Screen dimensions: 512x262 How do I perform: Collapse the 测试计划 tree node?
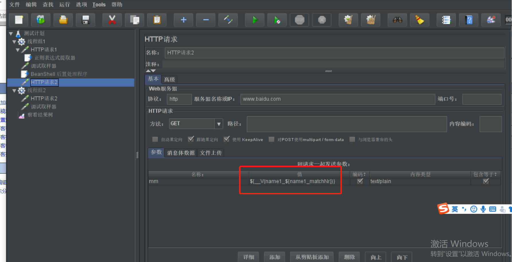[x=11, y=33]
